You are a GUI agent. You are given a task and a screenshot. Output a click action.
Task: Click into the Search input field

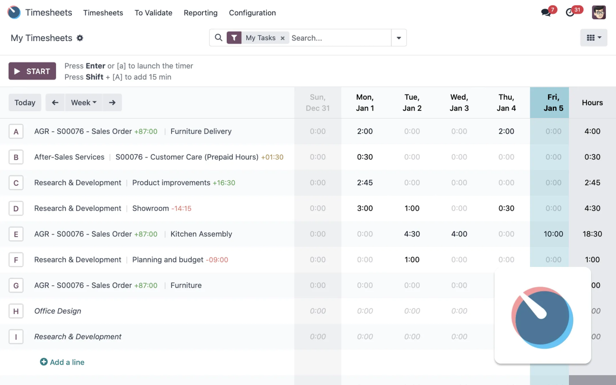pyautogui.click(x=340, y=38)
